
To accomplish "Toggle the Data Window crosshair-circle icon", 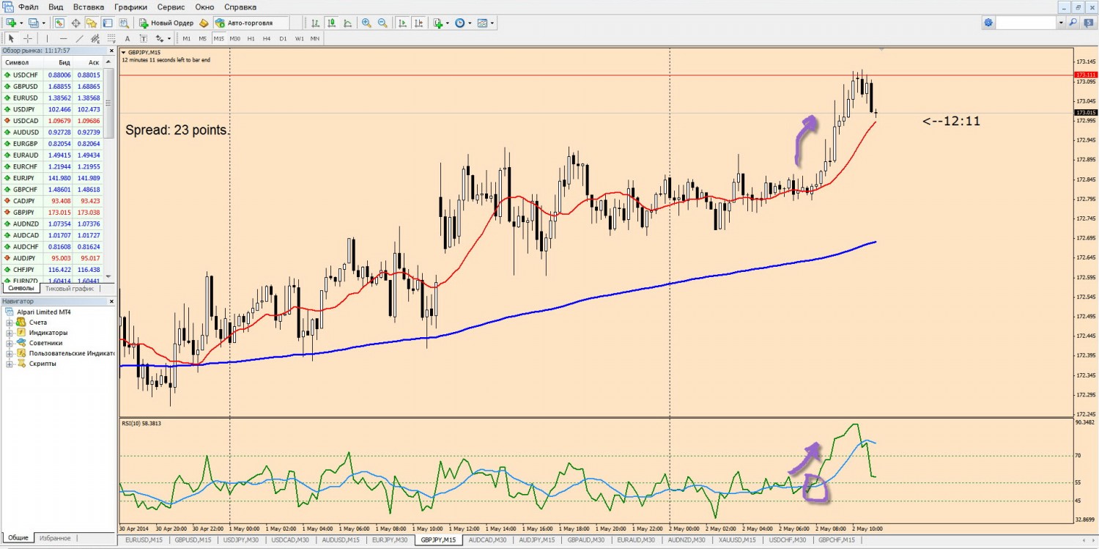I will pyautogui.click(x=75, y=23).
